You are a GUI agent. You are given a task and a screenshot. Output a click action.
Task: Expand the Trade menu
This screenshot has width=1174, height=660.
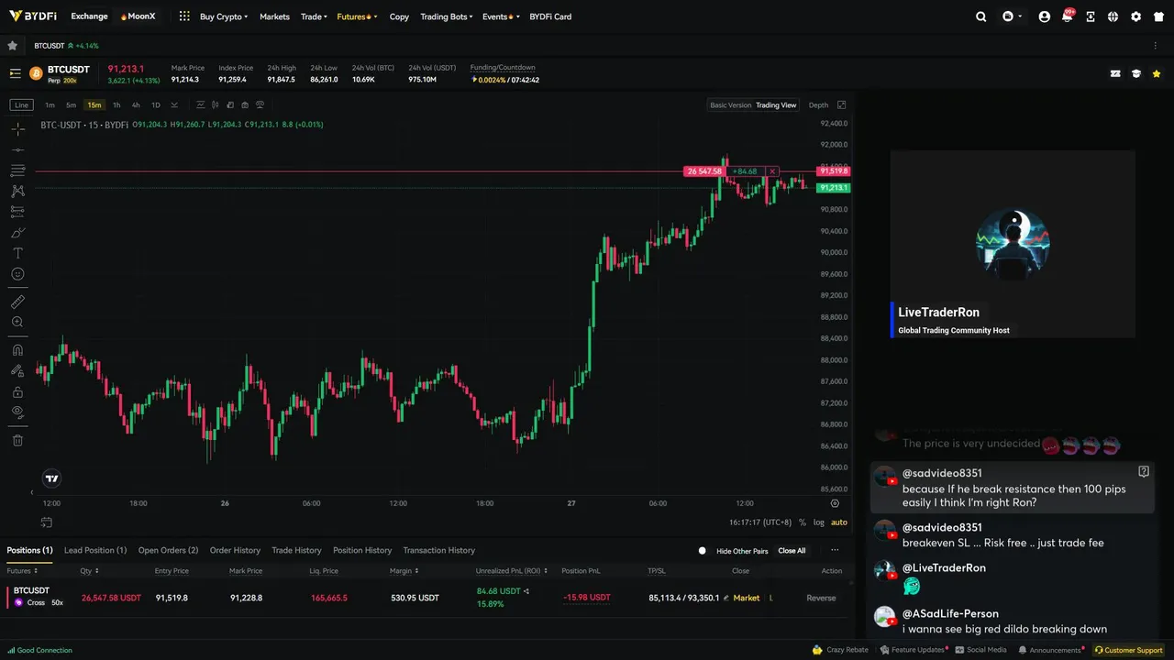tap(314, 16)
